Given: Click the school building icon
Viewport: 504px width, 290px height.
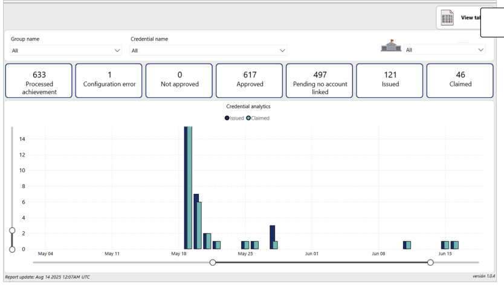Looking at the screenshot, I should [391, 46].
